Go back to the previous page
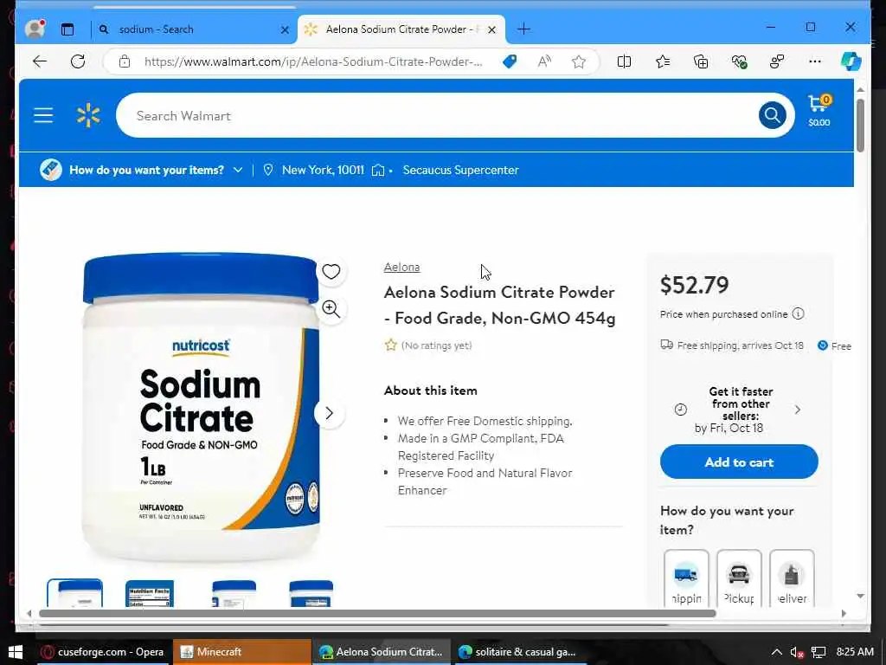Image resolution: width=886 pixels, height=665 pixels. point(40,61)
